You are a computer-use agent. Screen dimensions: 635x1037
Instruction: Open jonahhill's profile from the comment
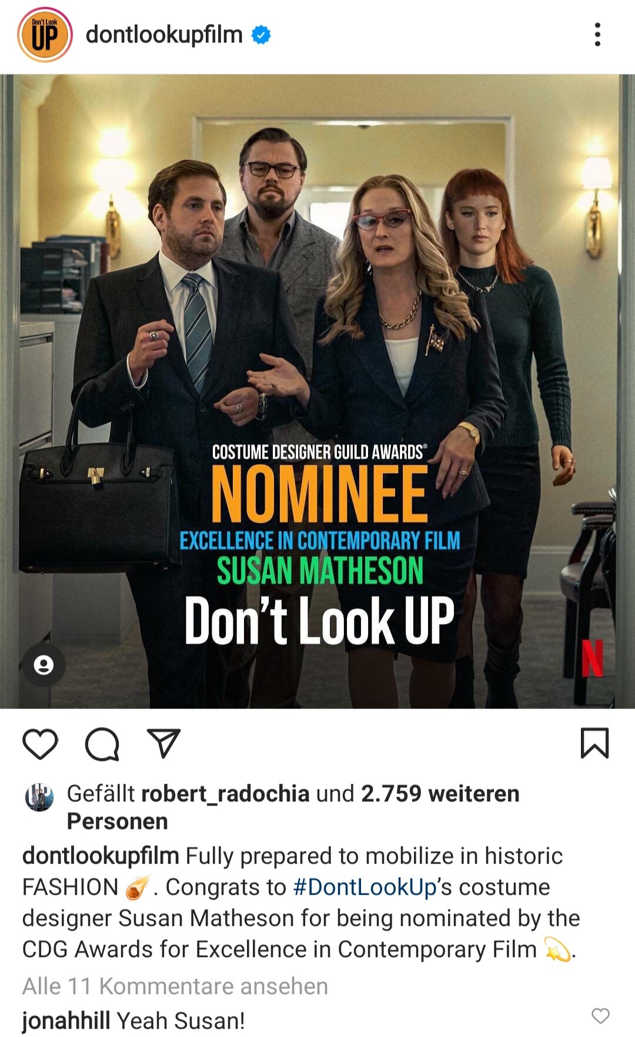tap(66, 1021)
